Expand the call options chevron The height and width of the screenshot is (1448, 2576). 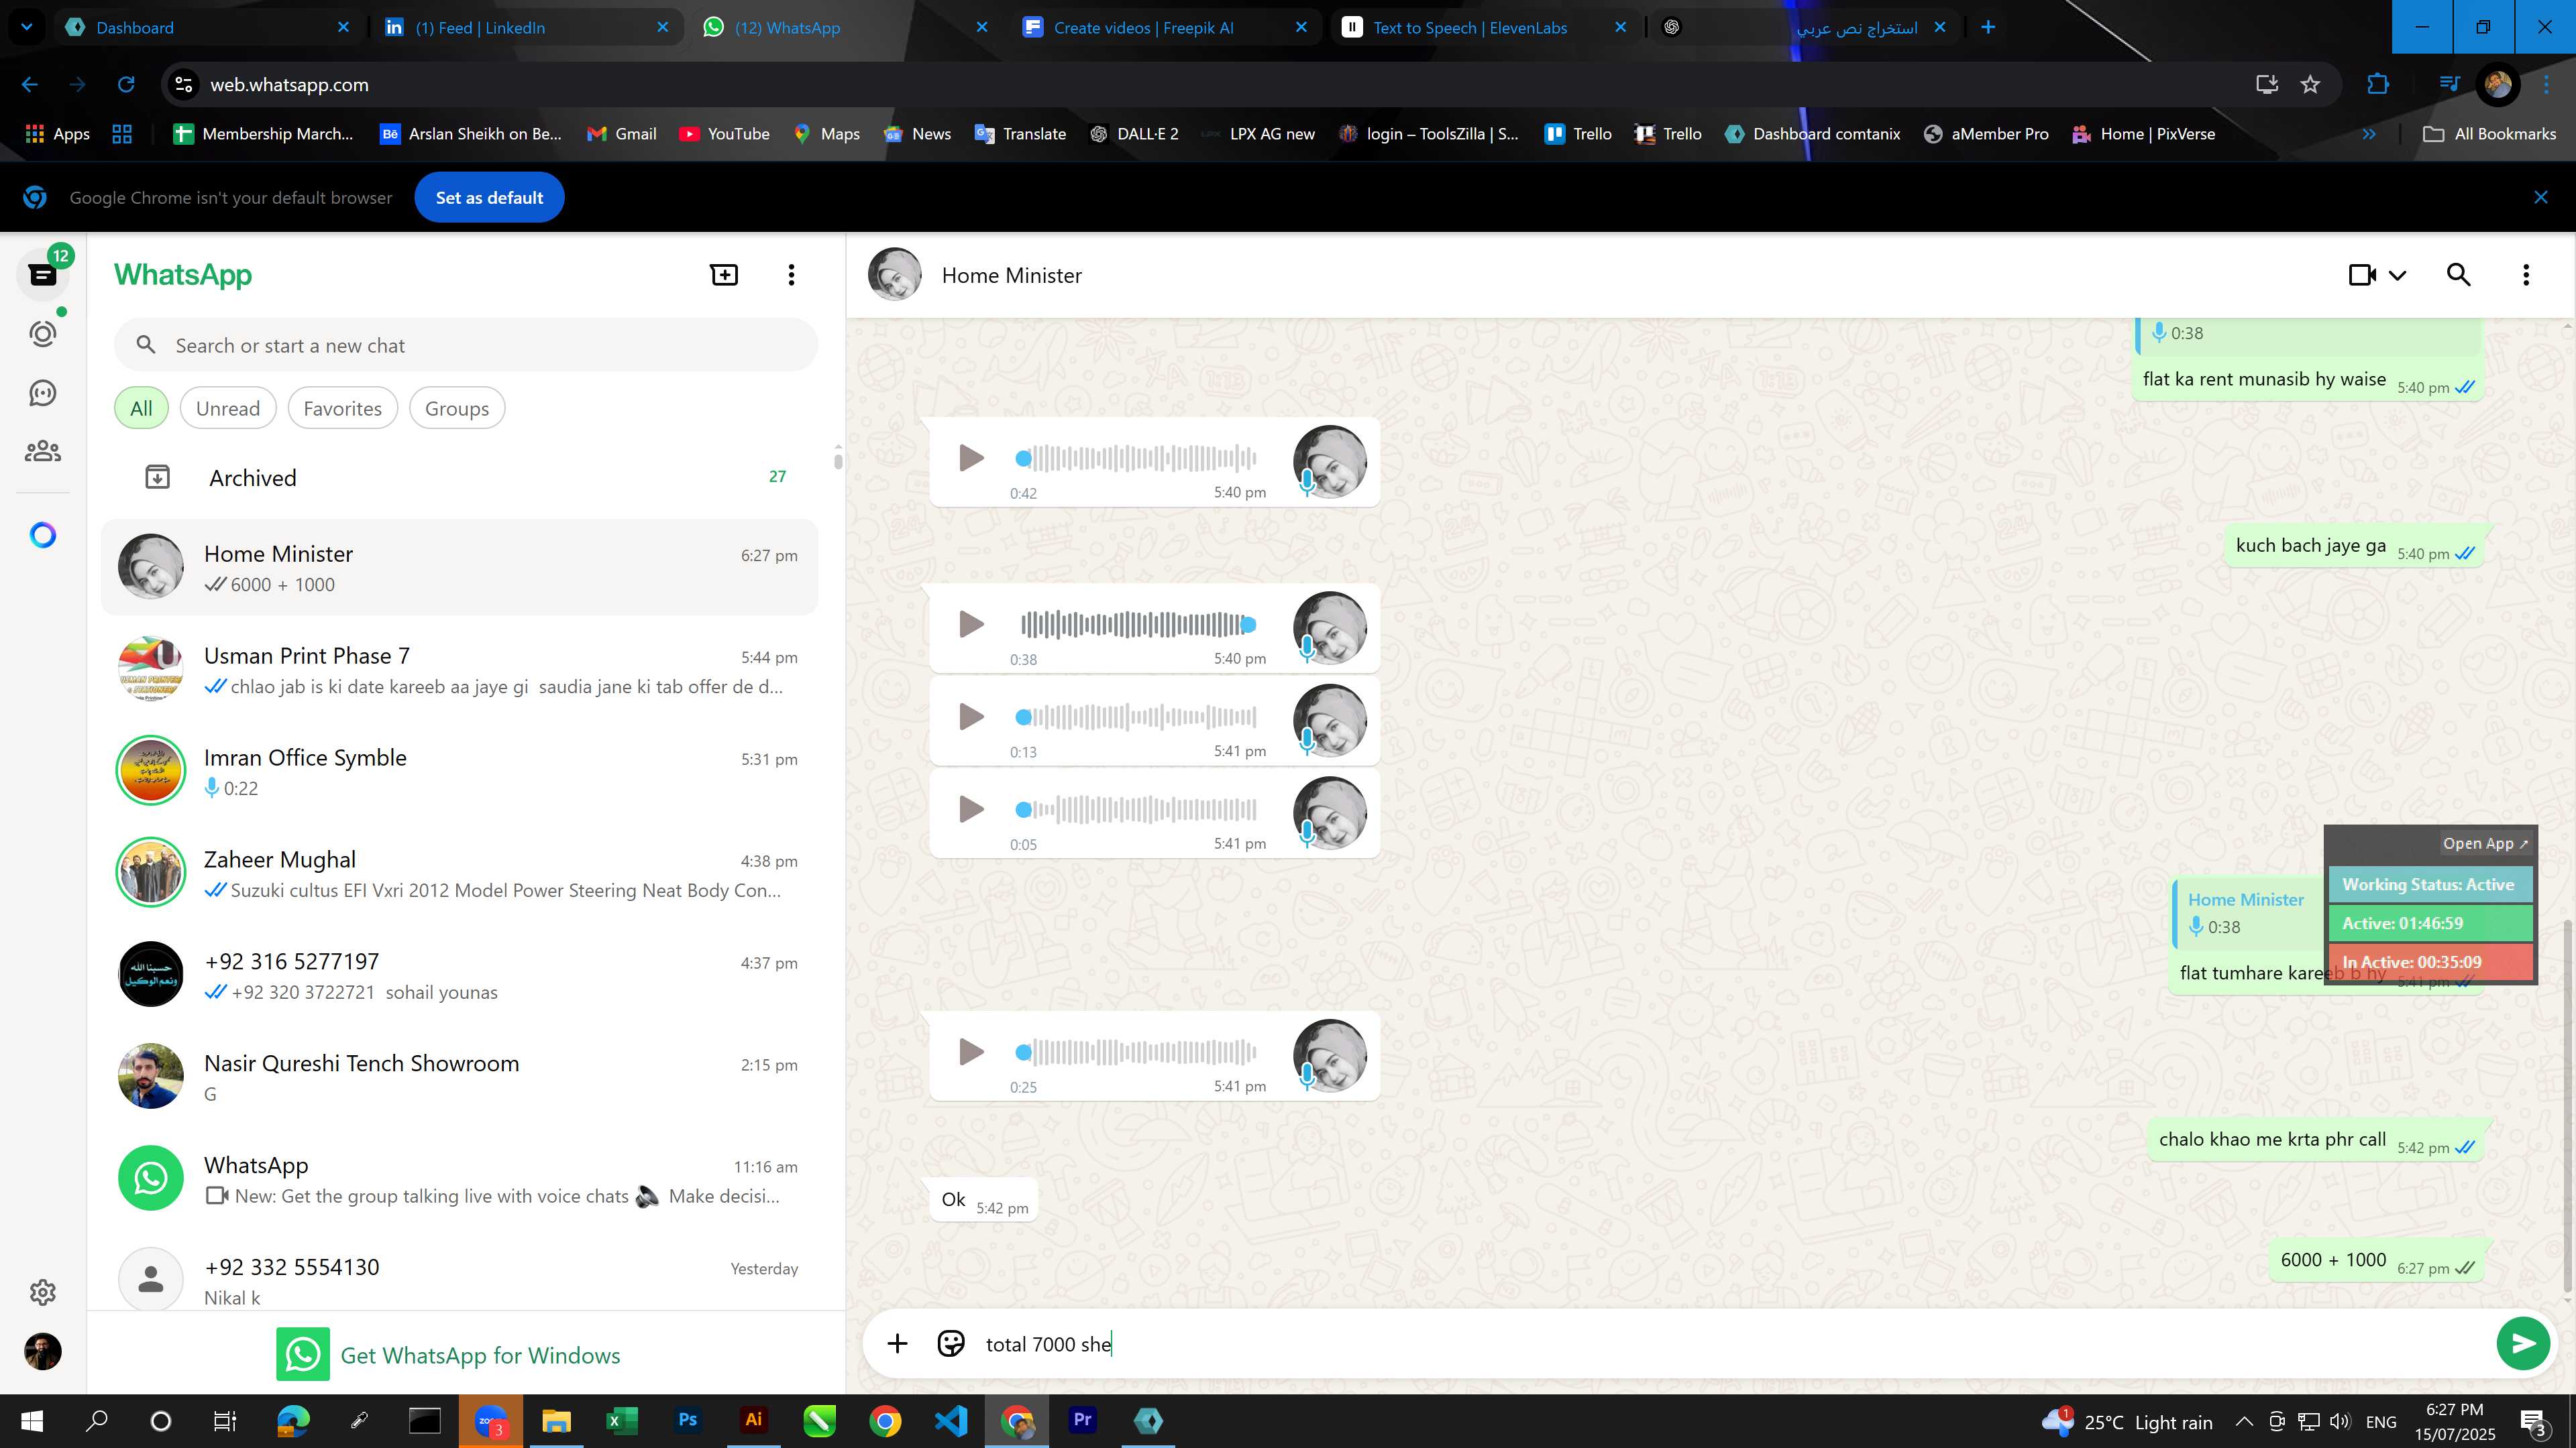point(2398,275)
